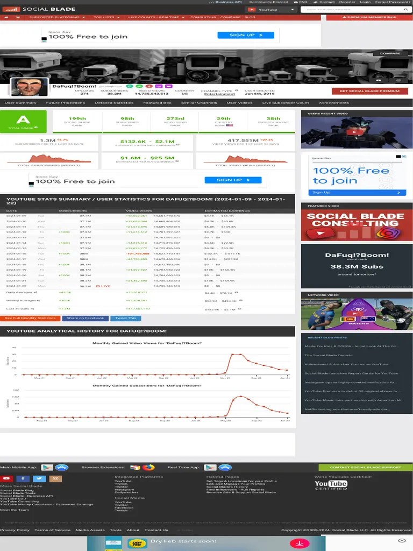Viewport: 413px width, 551px height.
Task: Go to the Achievements tab
Action: coord(334,103)
